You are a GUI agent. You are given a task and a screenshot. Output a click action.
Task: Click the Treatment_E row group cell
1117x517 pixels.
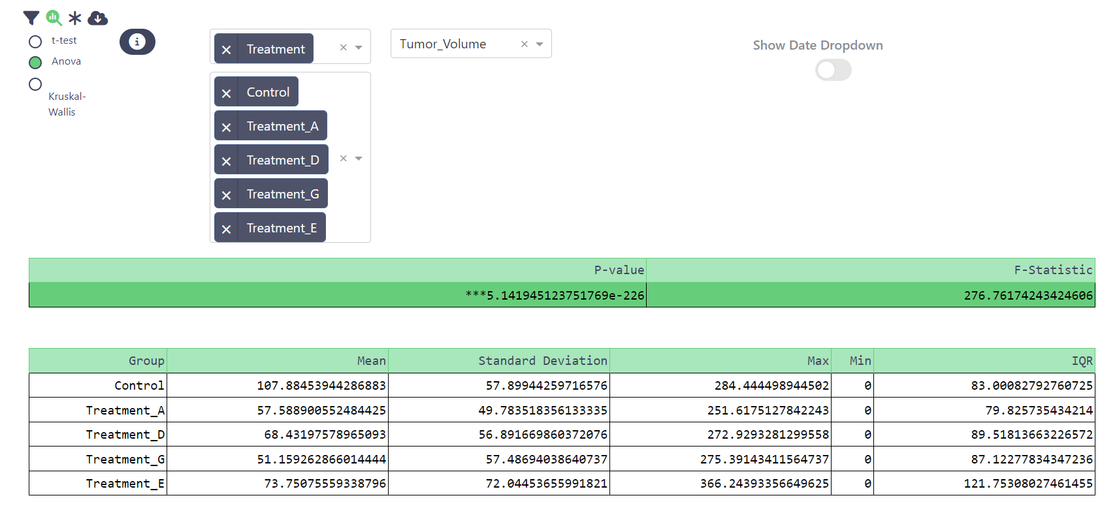[98, 483]
